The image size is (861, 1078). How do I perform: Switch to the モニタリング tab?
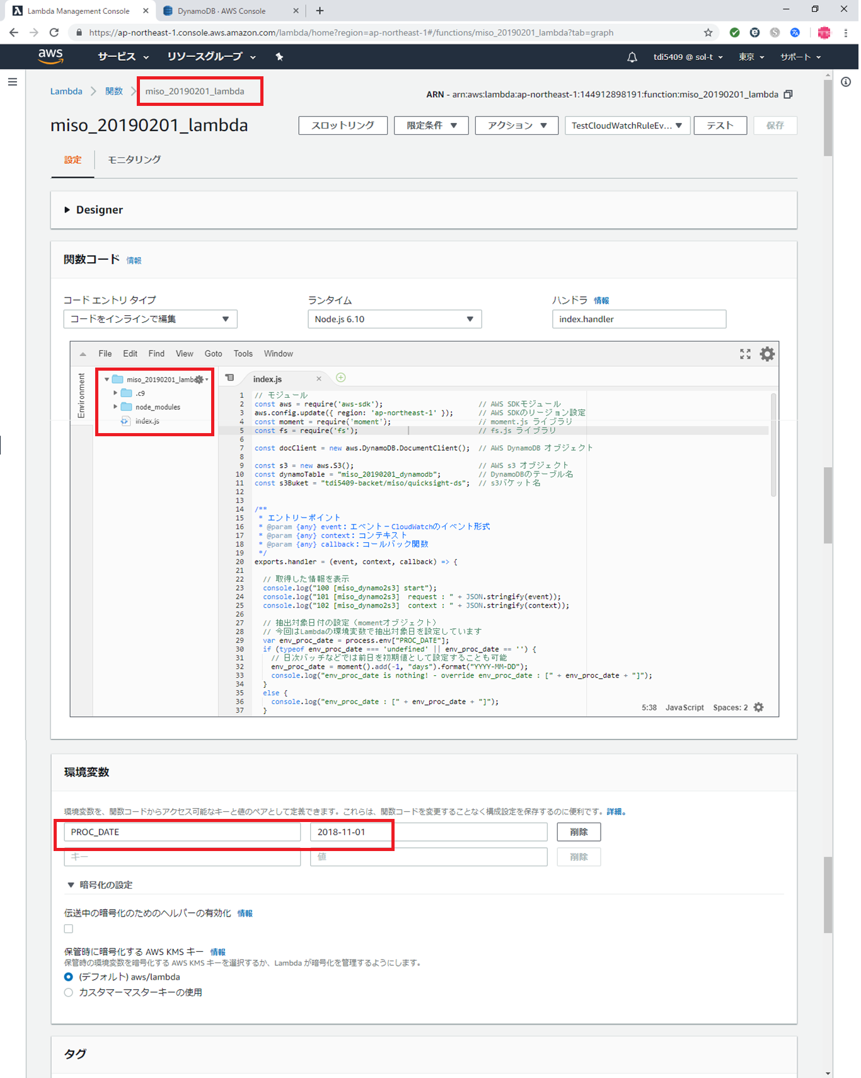(x=134, y=160)
